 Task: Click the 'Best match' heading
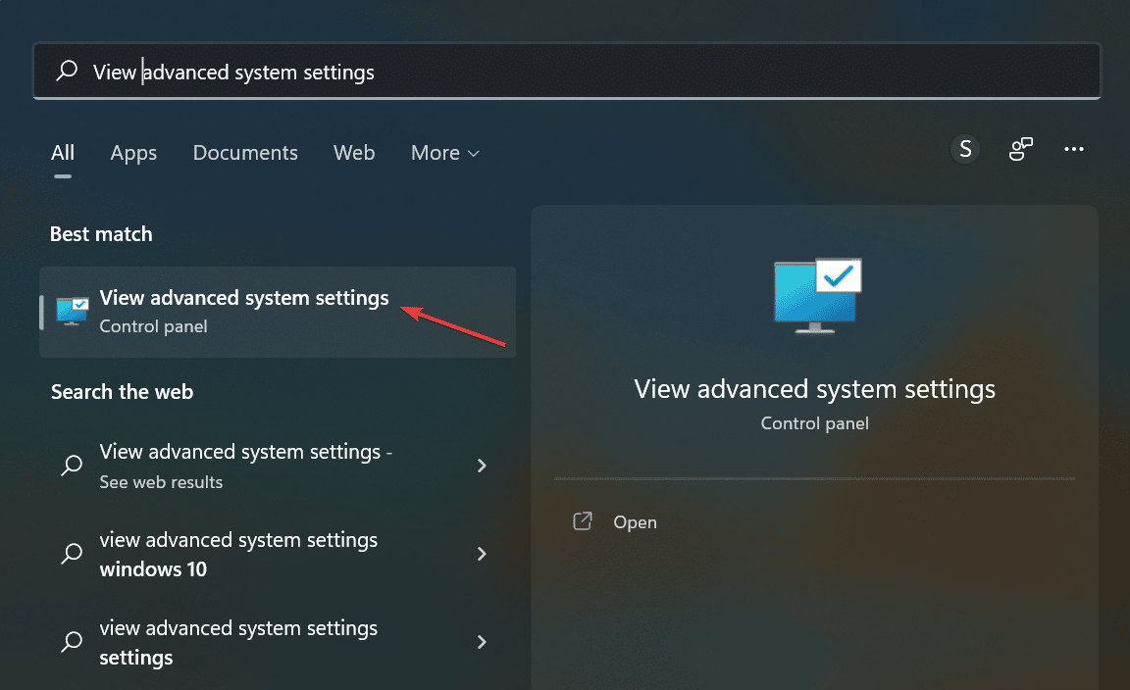[x=101, y=234]
